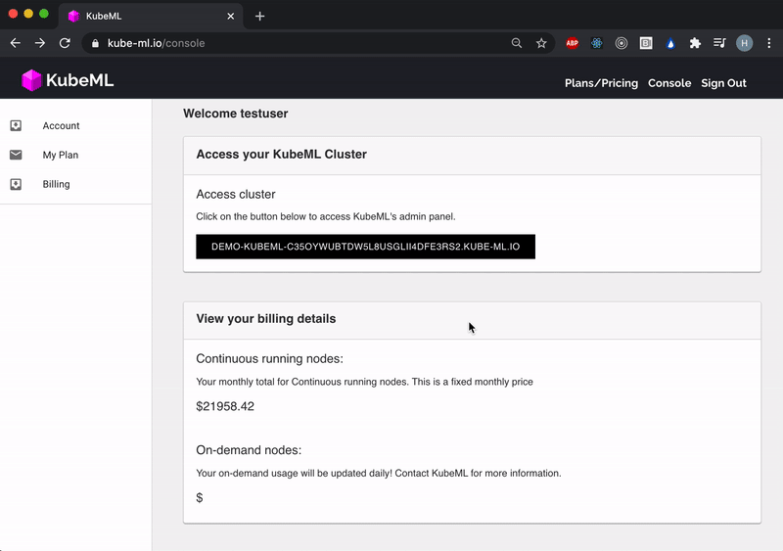
Task: Open the media control playlist icon
Action: [x=719, y=43]
